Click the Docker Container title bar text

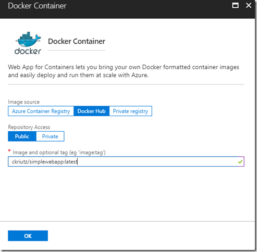click(x=37, y=6)
